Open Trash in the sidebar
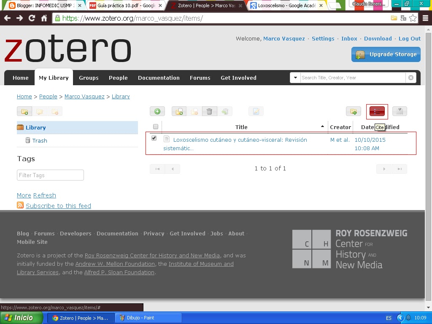The width and height of the screenshot is (432, 324). [40, 140]
